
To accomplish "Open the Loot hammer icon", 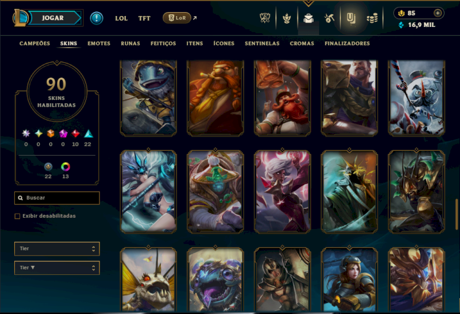I will tap(329, 18).
